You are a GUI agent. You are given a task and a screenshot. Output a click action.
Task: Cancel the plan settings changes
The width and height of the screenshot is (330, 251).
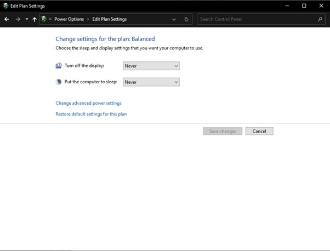(x=259, y=132)
